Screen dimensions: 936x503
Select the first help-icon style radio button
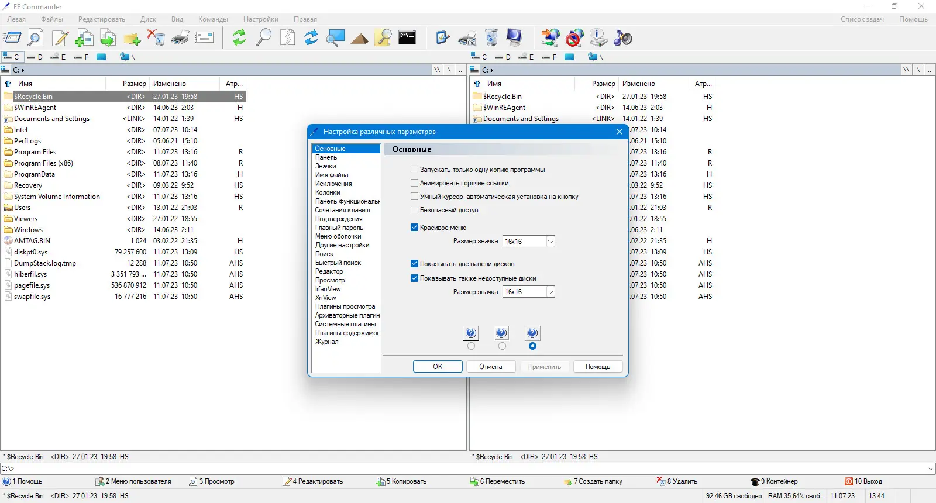[472, 346]
